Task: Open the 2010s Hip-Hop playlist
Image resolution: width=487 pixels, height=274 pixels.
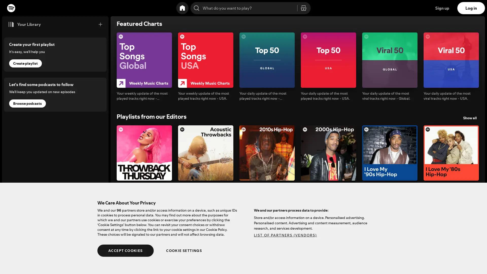Action: 267,153
